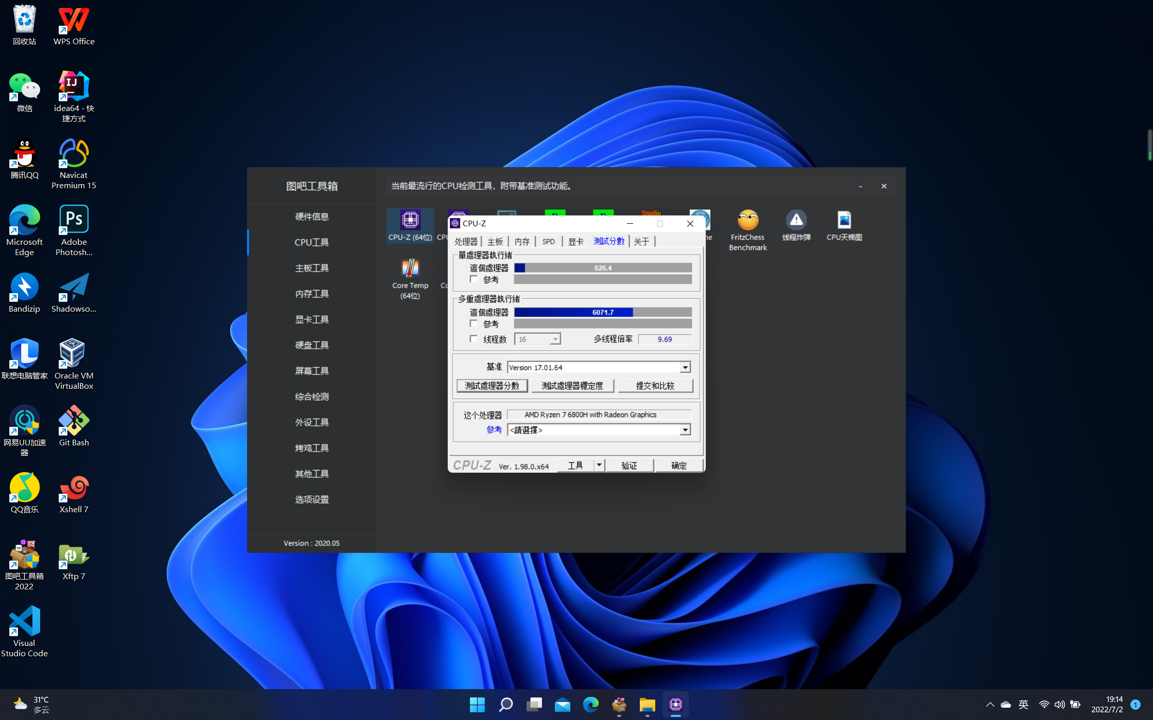Switch to 主板 tab in CPU-Z
This screenshot has width=1153, height=720.
495,242
